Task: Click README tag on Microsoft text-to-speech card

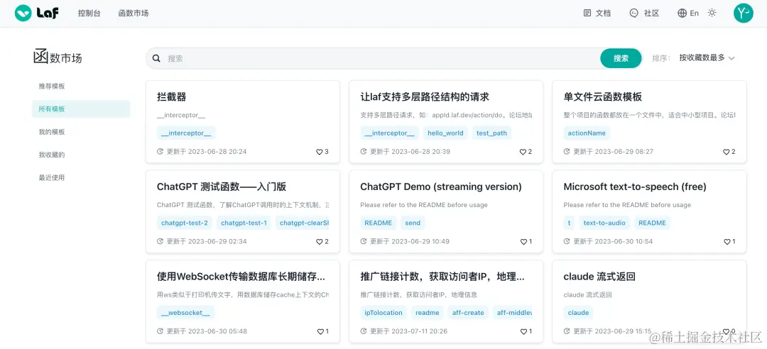Action: [652, 223]
